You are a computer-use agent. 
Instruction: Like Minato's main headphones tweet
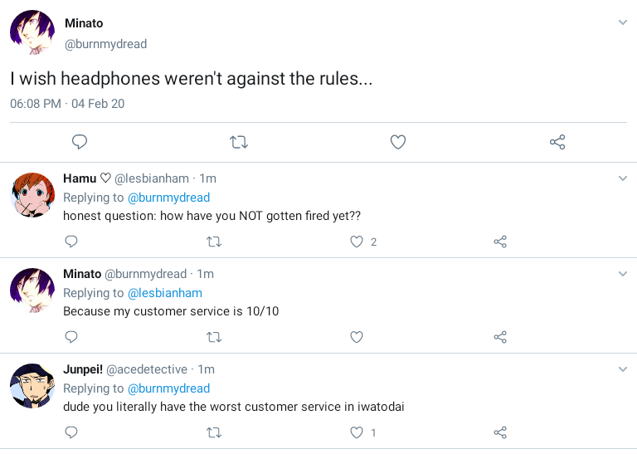click(398, 142)
